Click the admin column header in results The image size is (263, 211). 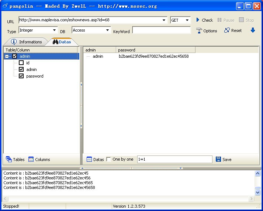tap(100, 50)
